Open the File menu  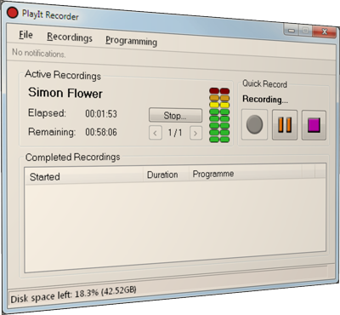coord(25,35)
